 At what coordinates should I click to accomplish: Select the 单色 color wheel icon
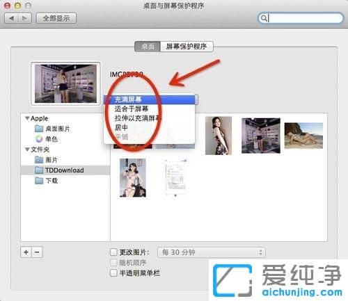pyautogui.click(x=39, y=139)
